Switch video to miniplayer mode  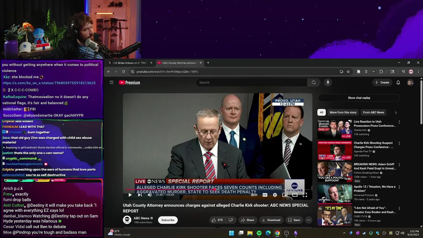[285, 195]
